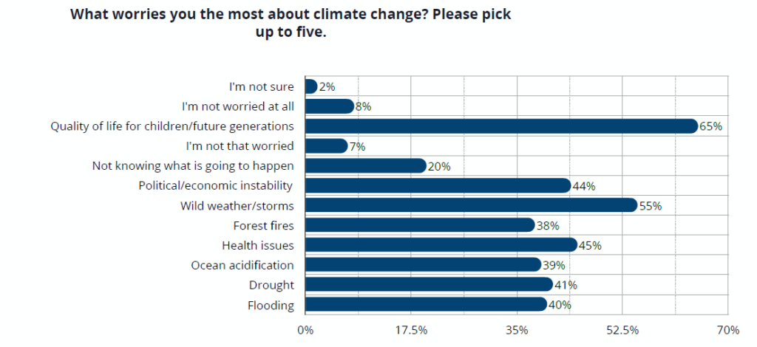Select the "I'm not worried at all" label
The height and width of the screenshot is (347, 757).
[x=237, y=106]
